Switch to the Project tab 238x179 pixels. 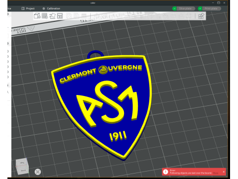pos(28,8)
